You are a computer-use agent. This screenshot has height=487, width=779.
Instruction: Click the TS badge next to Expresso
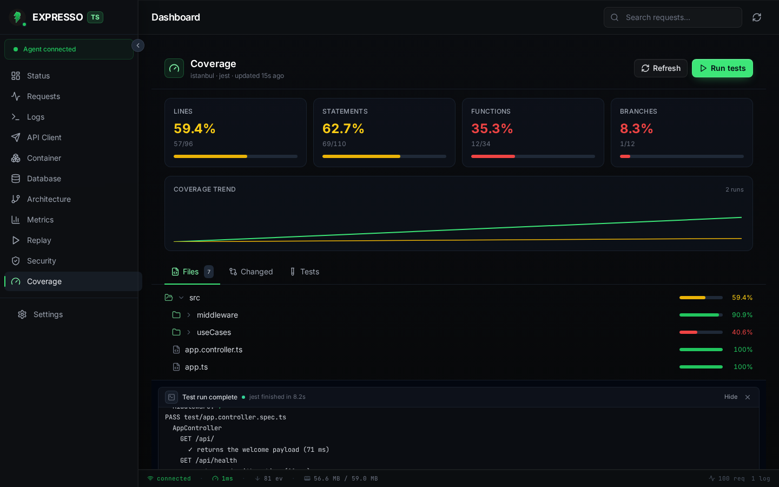point(95,17)
